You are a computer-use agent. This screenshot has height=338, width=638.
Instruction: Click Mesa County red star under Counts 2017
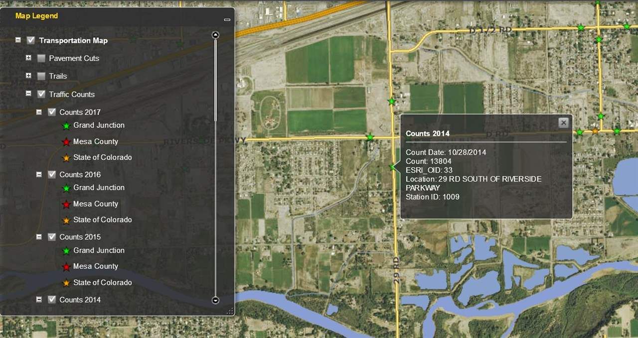[x=66, y=142]
